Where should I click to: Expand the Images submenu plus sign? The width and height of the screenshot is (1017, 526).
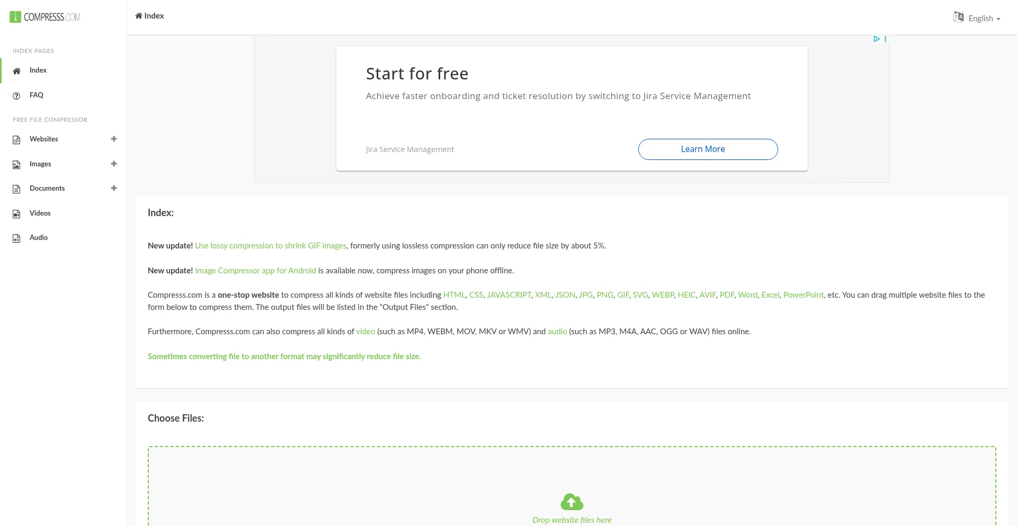point(114,164)
